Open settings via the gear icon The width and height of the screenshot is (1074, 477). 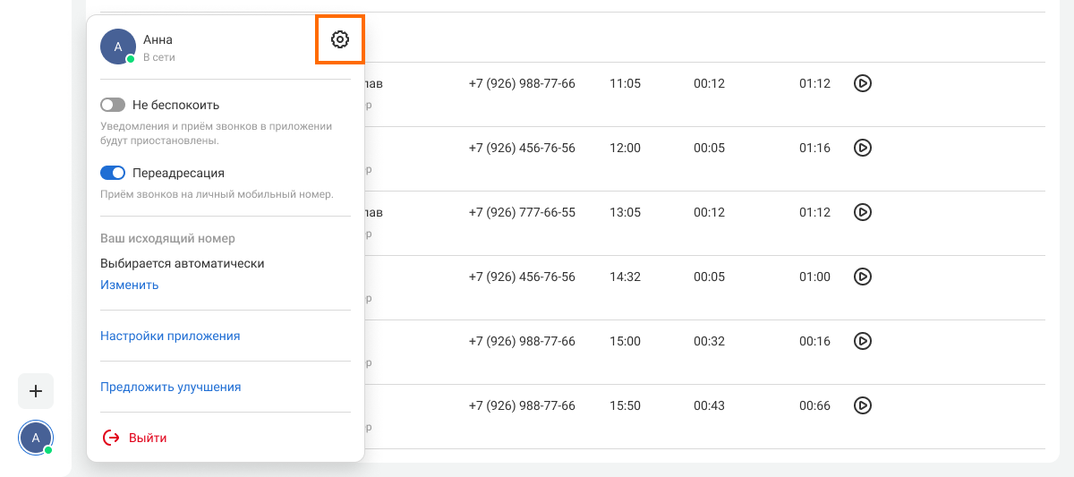pyautogui.click(x=339, y=39)
